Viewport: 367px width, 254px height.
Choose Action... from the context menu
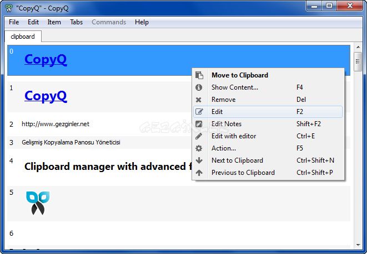click(x=268, y=148)
